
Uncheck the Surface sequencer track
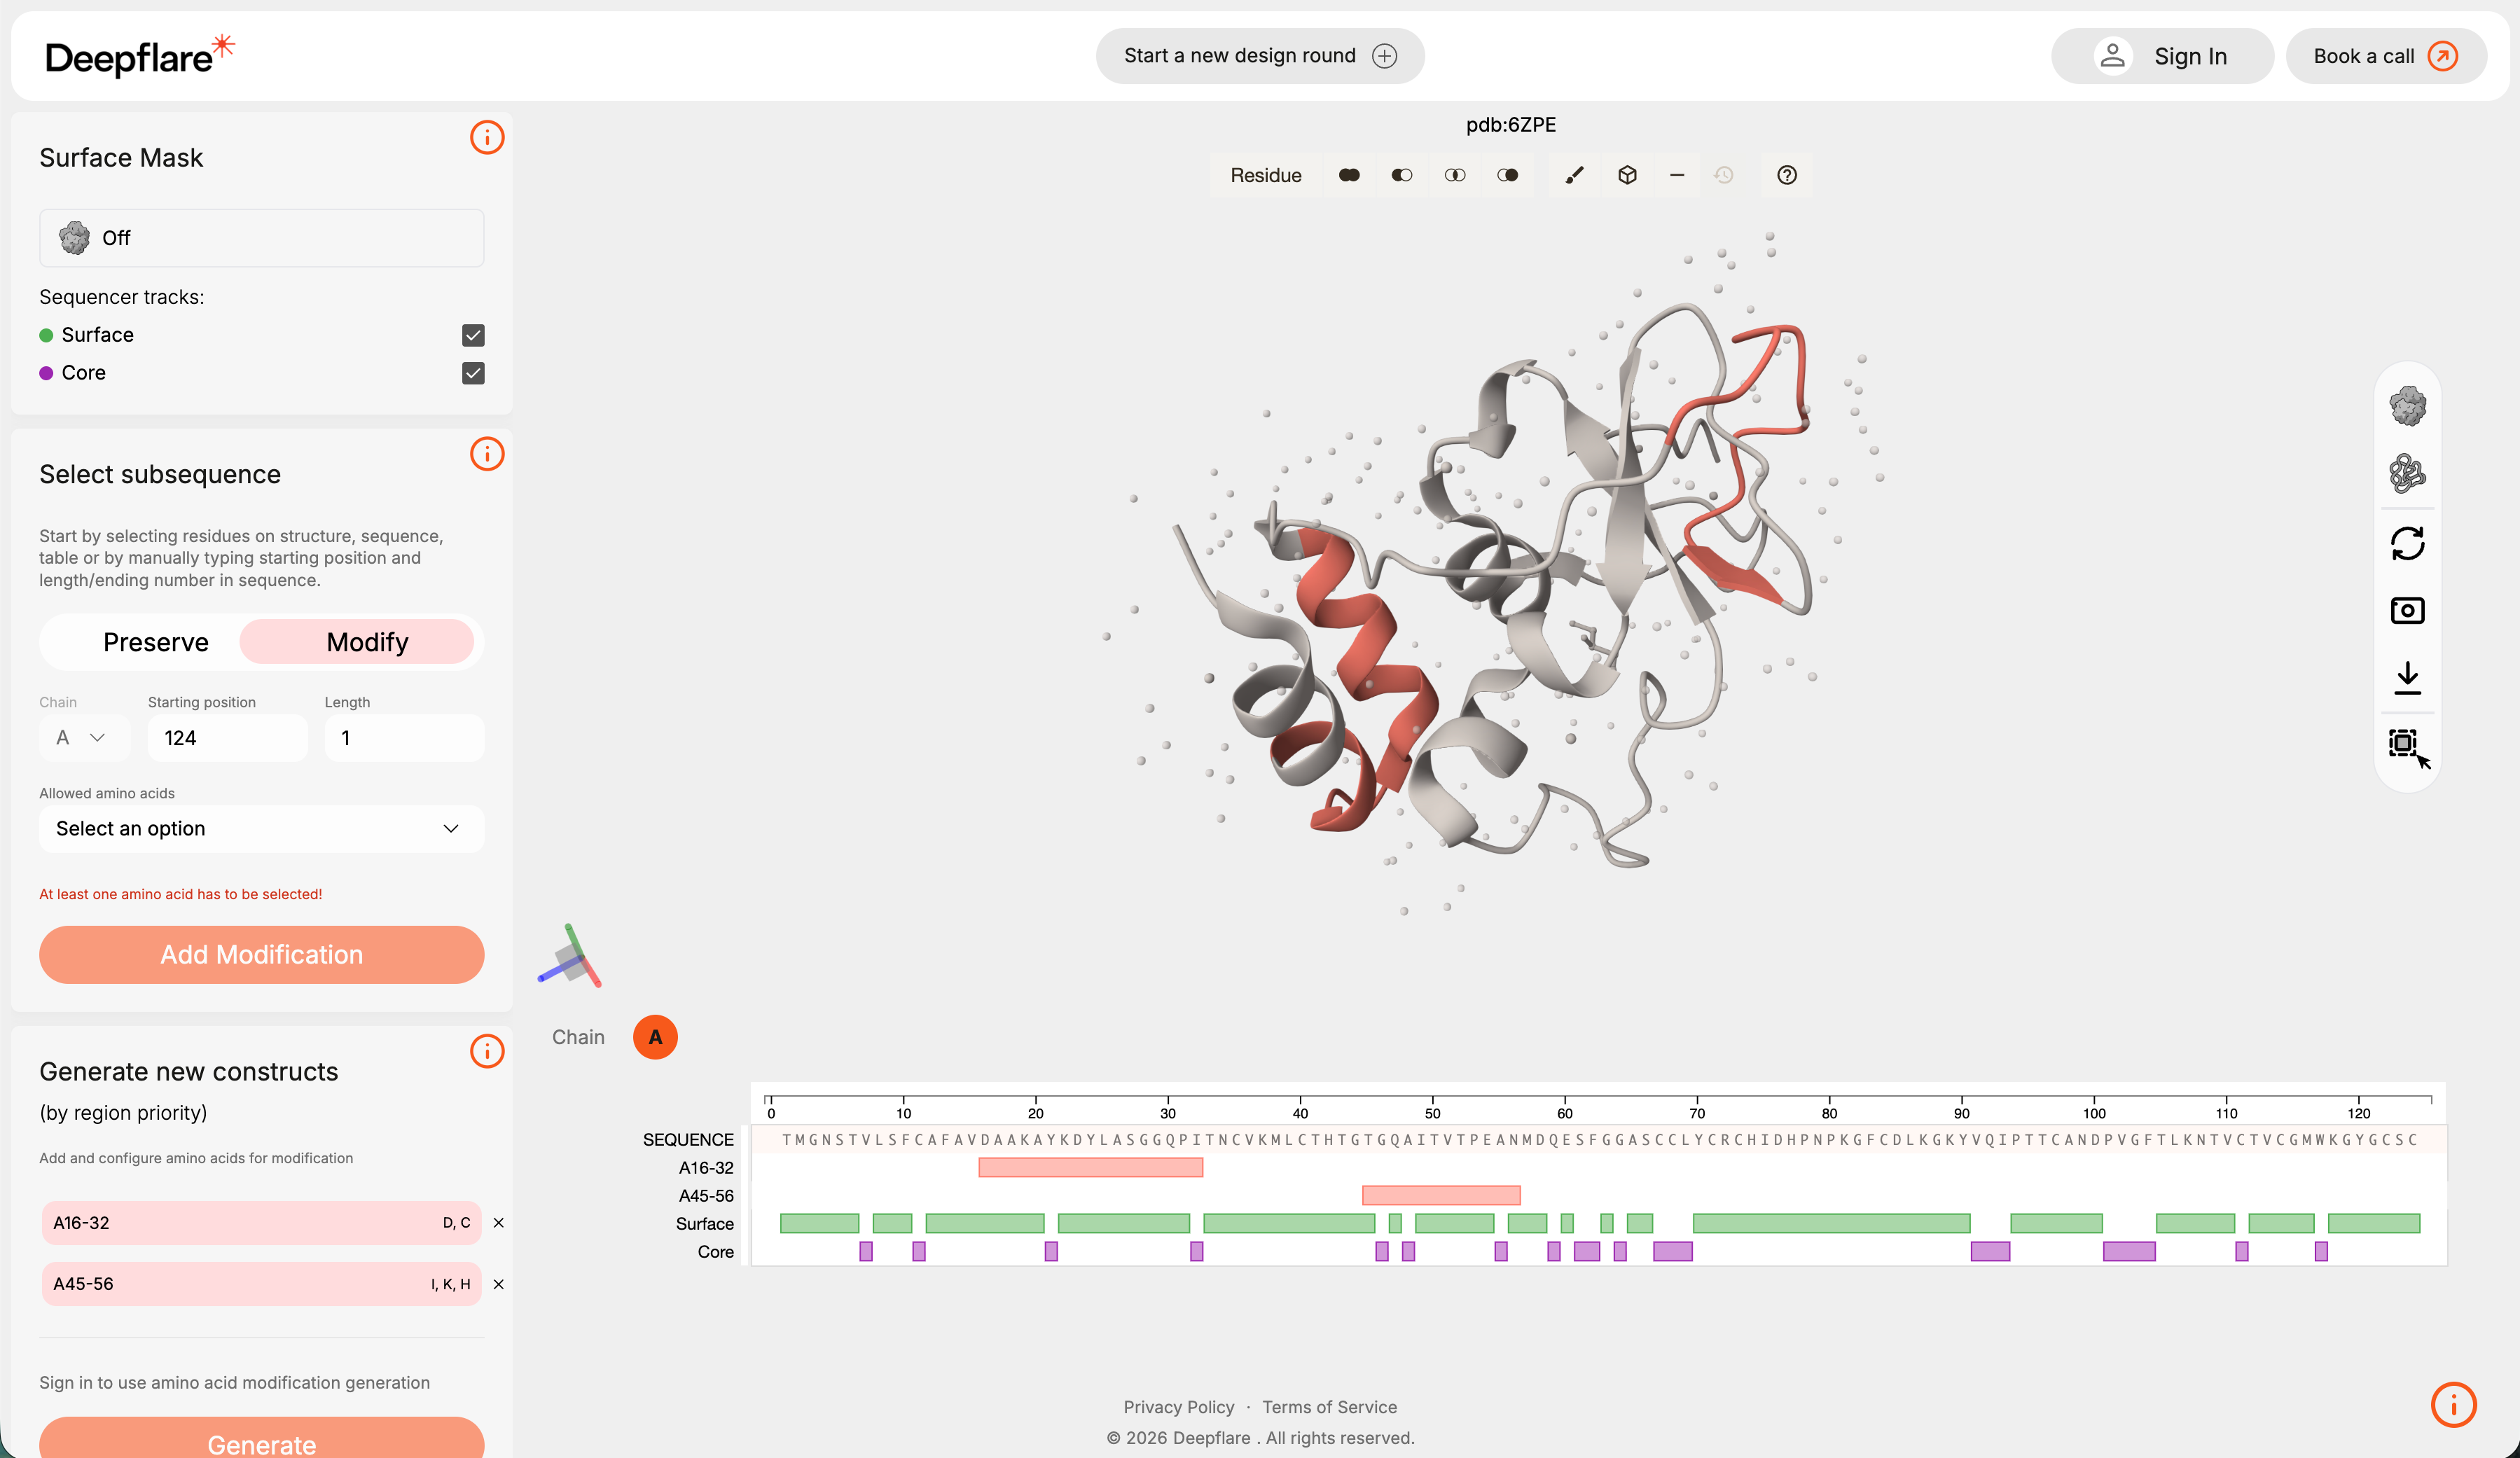pos(472,335)
